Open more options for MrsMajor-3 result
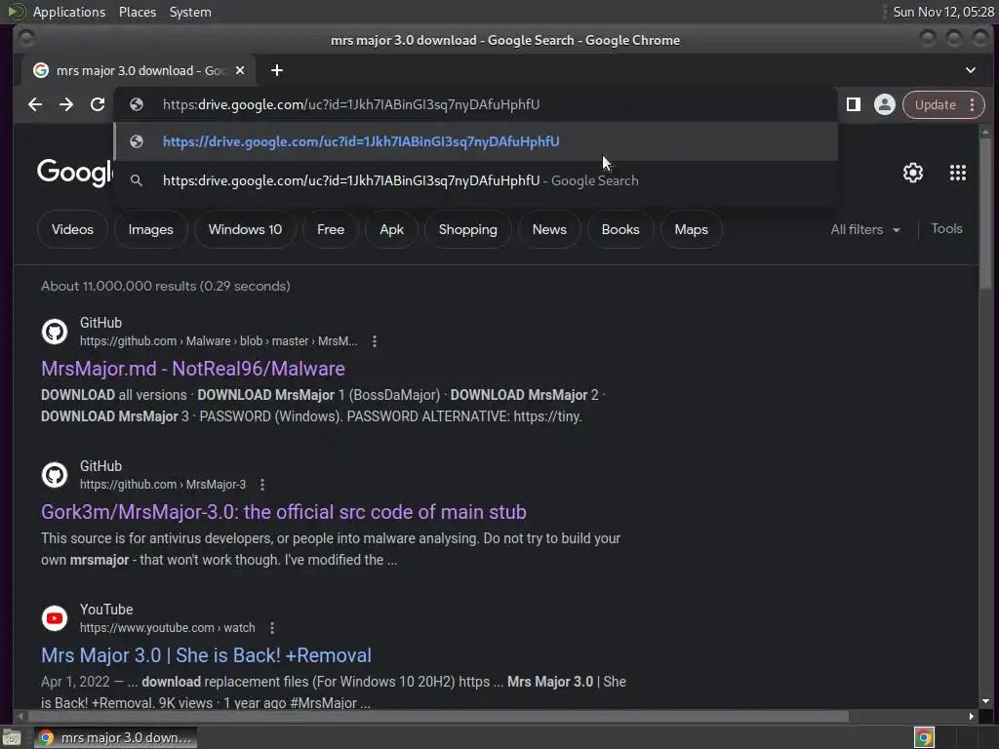The image size is (999, 749). 262,485
